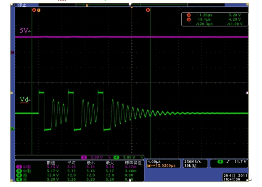This screenshot has width=262, height=187.
Task: Click the 最大 column header
Action: (x=110, y=163)
